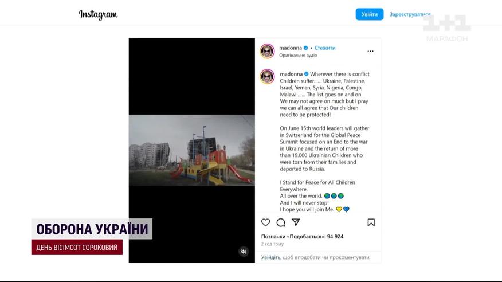Click the 2 год тому timestamp
Screen dimensions: 502x282
[x=272, y=244]
